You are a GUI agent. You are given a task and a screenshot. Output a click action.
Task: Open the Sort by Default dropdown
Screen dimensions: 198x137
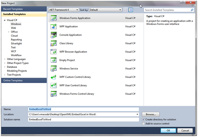pyautogui.click(x=105, y=10)
